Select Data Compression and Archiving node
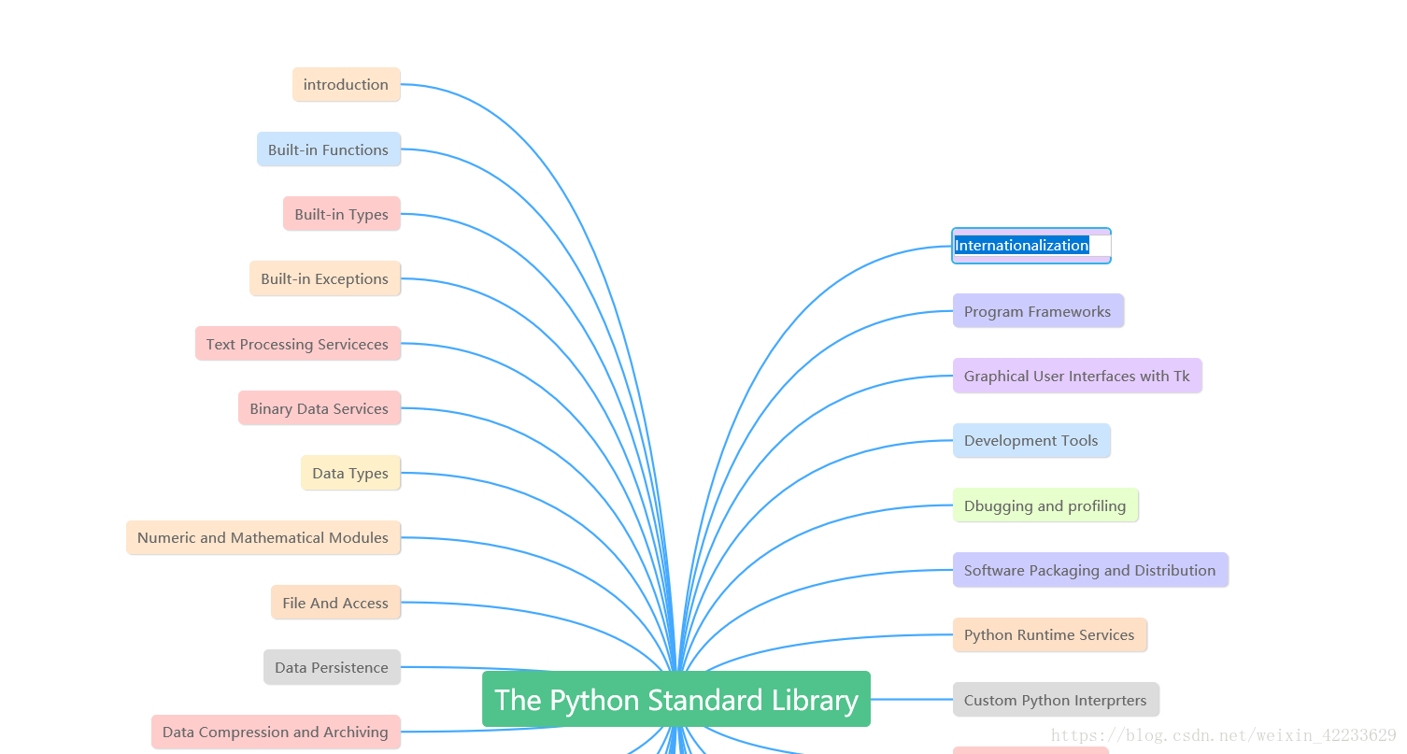The image size is (1407, 754). tap(276, 732)
